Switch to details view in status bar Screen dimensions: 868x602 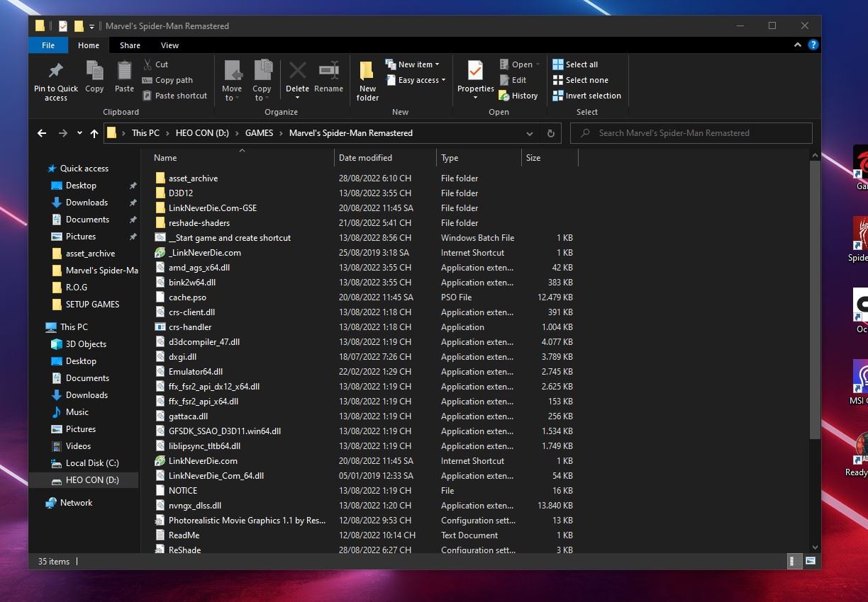coord(794,561)
